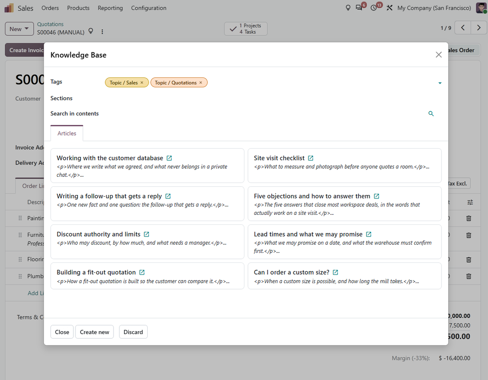The image size is (488, 380).
Task: Open the Orders menu
Action: tap(50, 8)
